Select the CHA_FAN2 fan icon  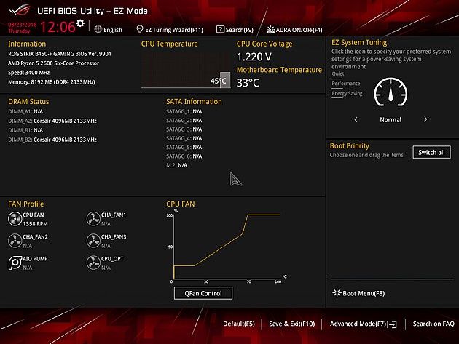point(15,241)
